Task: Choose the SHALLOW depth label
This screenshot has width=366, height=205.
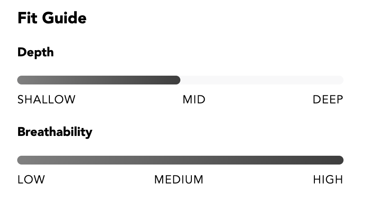Action: click(x=46, y=99)
